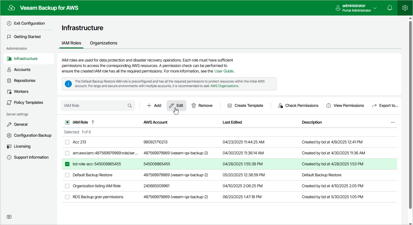Click the Create Template label
Image resolution: width=413 pixels, height=225 pixels.
[249, 106]
